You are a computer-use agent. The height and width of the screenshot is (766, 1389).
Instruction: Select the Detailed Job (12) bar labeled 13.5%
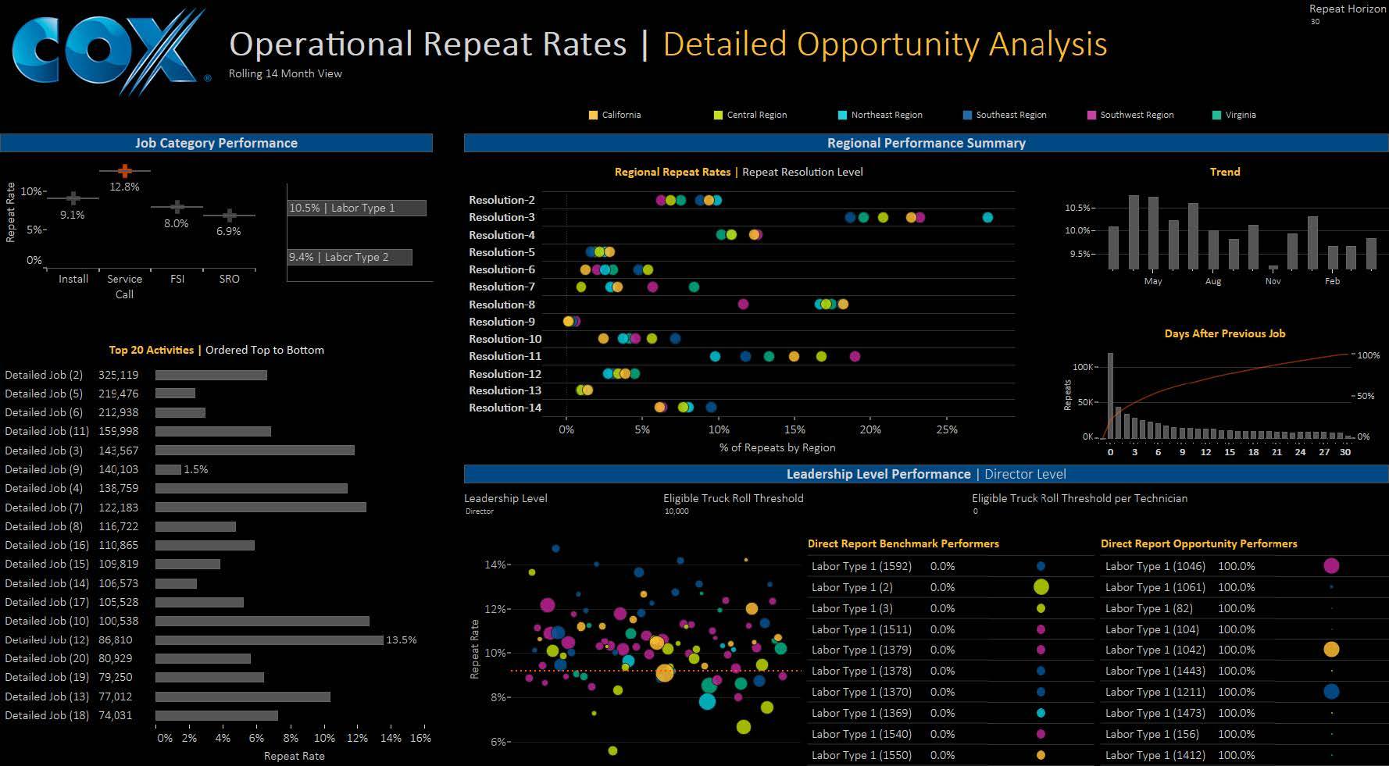pos(269,640)
